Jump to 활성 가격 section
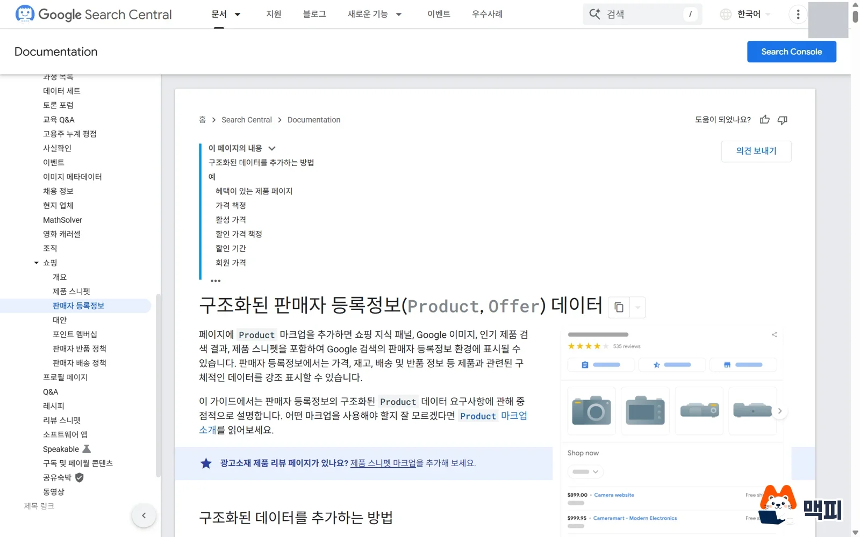The width and height of the screenshot is (860, 537). pos(231,220)
